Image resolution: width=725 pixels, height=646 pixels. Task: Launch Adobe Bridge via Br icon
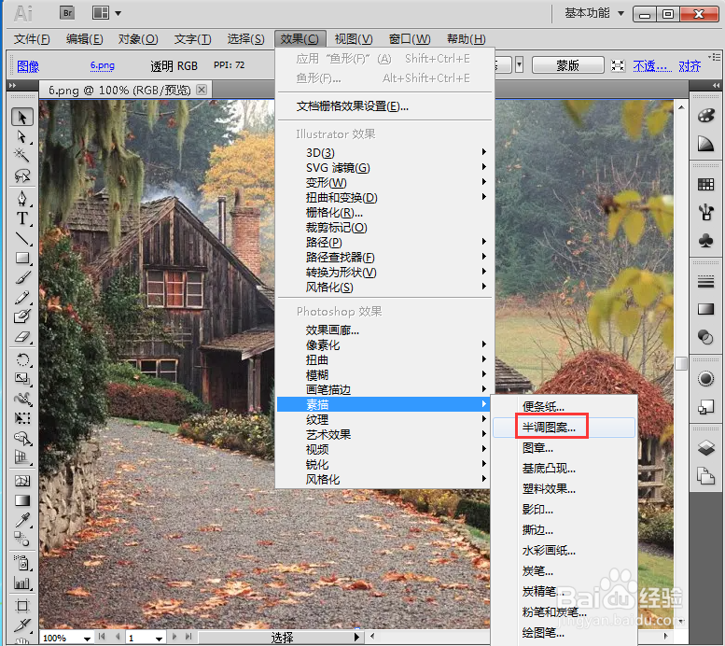coord(67,13)
